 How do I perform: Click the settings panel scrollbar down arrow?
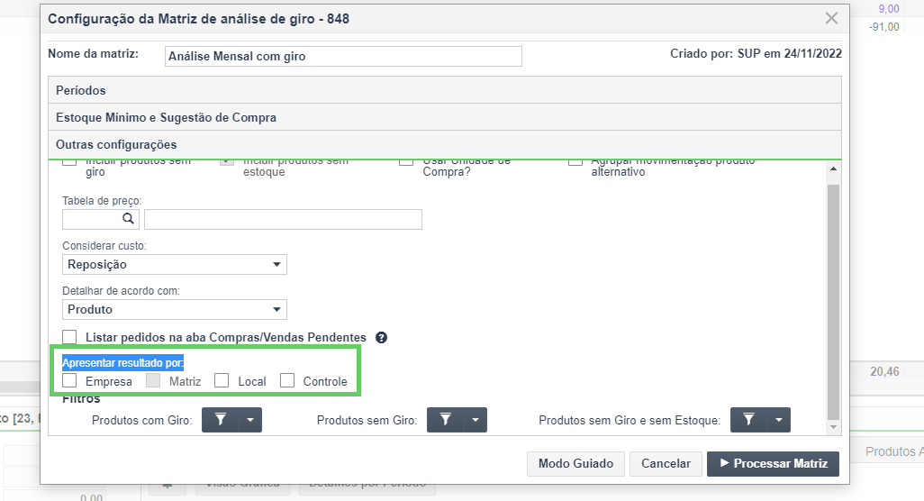click(x=833, y=427)
